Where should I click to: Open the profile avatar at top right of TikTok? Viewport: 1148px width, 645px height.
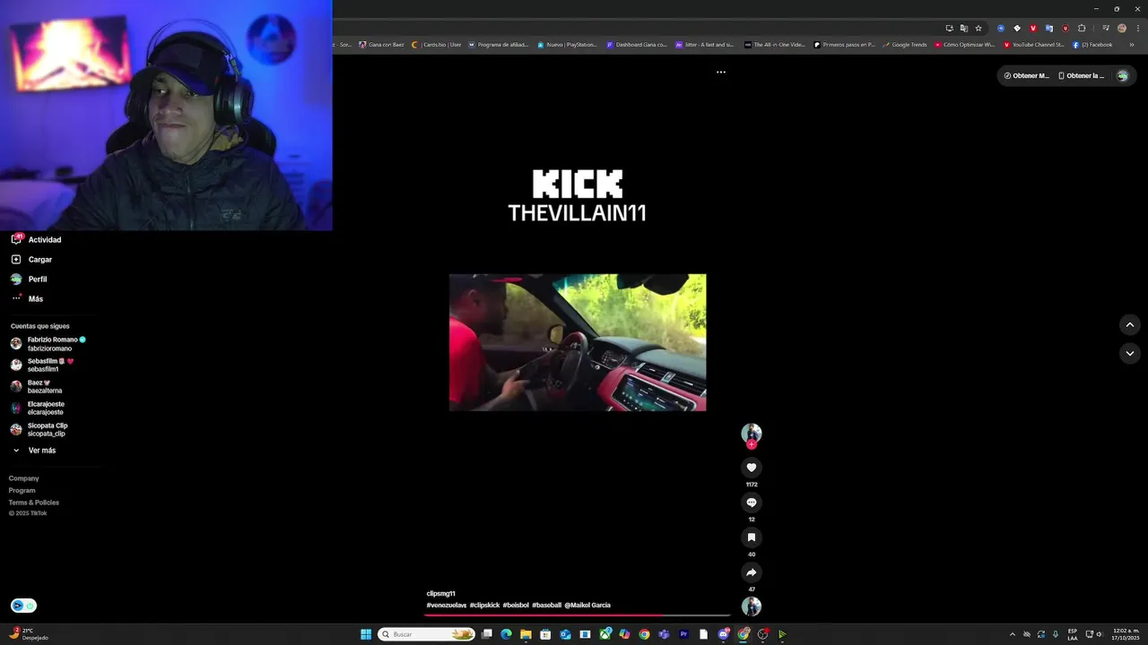coord(1123,76)
